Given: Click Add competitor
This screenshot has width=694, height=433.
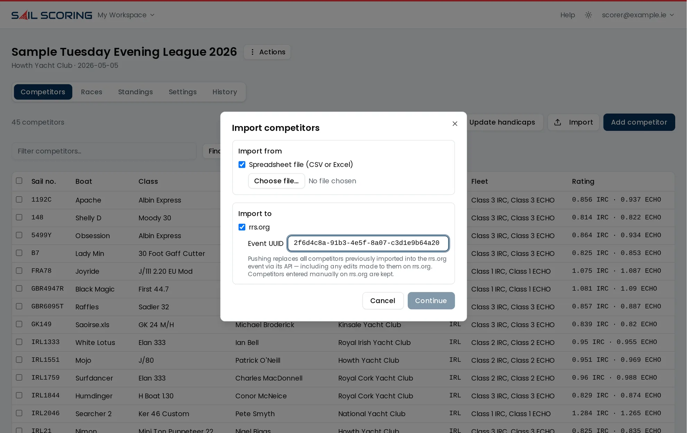Looking at the screenshot, I should (x=639, y=122).
